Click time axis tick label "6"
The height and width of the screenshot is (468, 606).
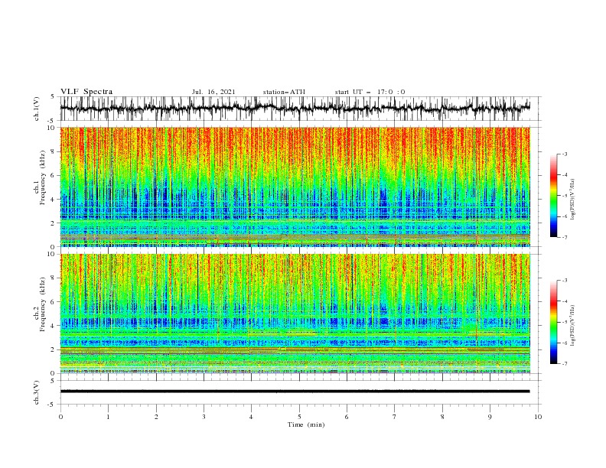click(347, 417)
